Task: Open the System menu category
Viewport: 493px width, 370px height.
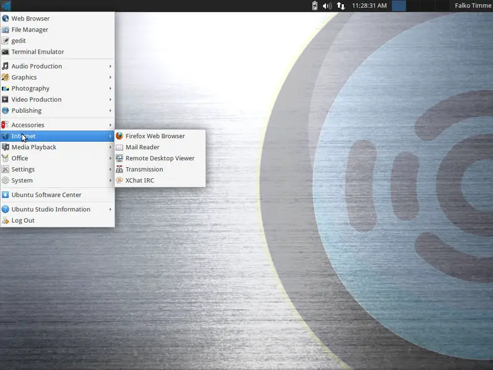Action: 57,180
